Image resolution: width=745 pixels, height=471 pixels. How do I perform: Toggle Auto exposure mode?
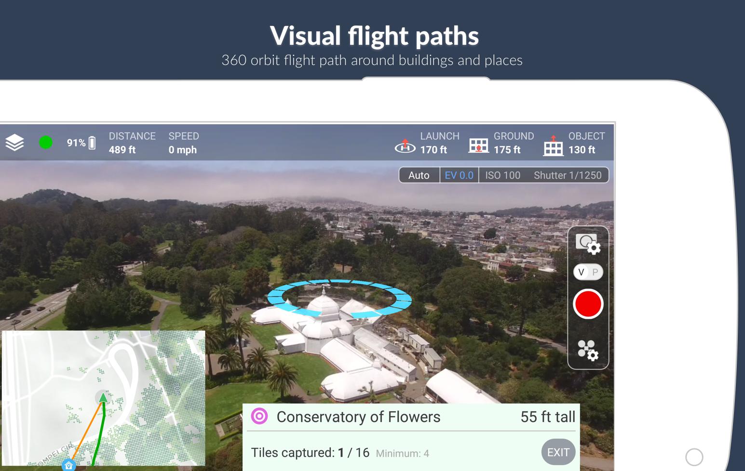pyautogui.click(x=419, y=175)
